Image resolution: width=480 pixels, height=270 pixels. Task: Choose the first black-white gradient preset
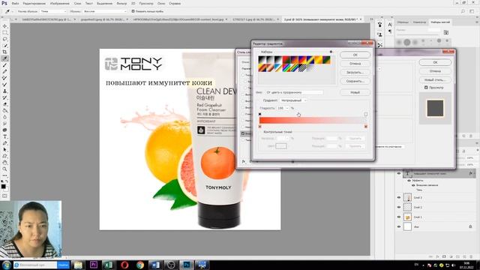[262, 60]
